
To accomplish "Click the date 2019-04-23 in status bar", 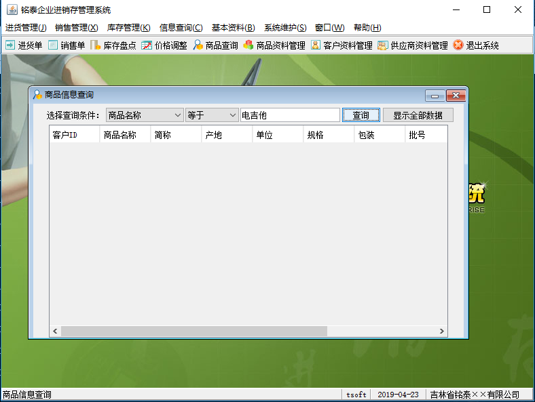I will click(398, 395).
